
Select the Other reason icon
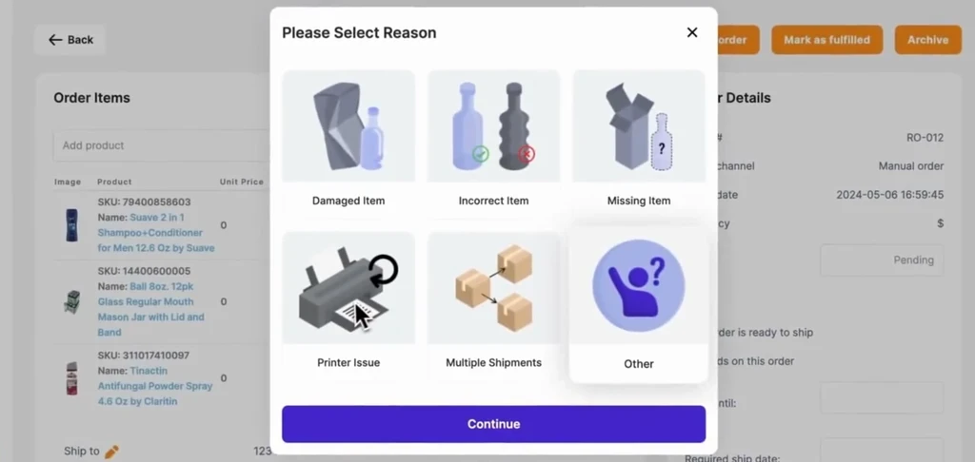639,287
